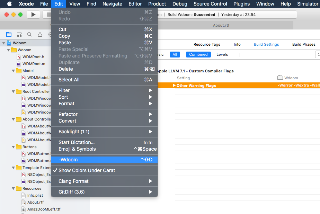Click the NSObject_Ex header file icon

24,175
